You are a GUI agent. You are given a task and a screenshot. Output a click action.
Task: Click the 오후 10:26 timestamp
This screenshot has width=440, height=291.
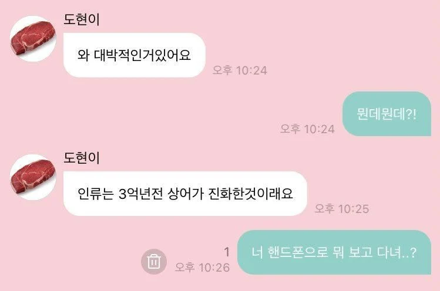click(x=202, y=267)
